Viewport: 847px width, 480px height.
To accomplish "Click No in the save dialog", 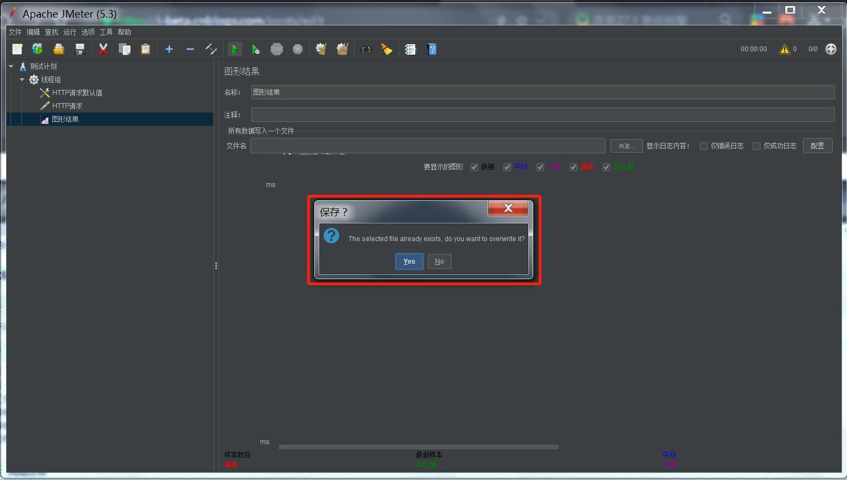I will (x=439, y=262).
